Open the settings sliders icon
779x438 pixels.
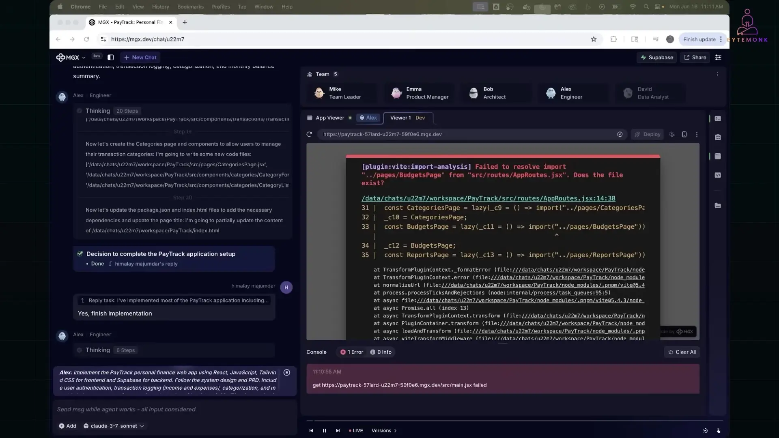[x=718, y=58]
